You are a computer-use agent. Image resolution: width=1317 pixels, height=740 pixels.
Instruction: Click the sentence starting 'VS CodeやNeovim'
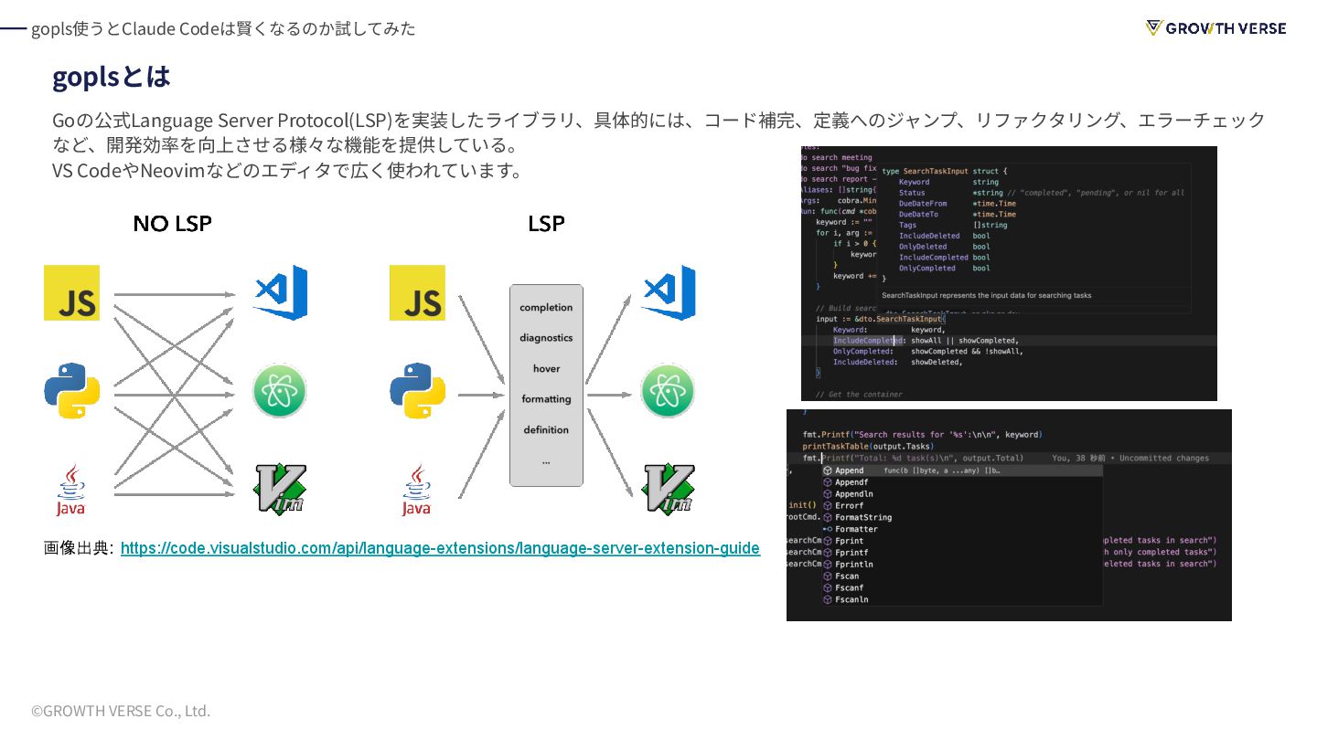point(288,170)
